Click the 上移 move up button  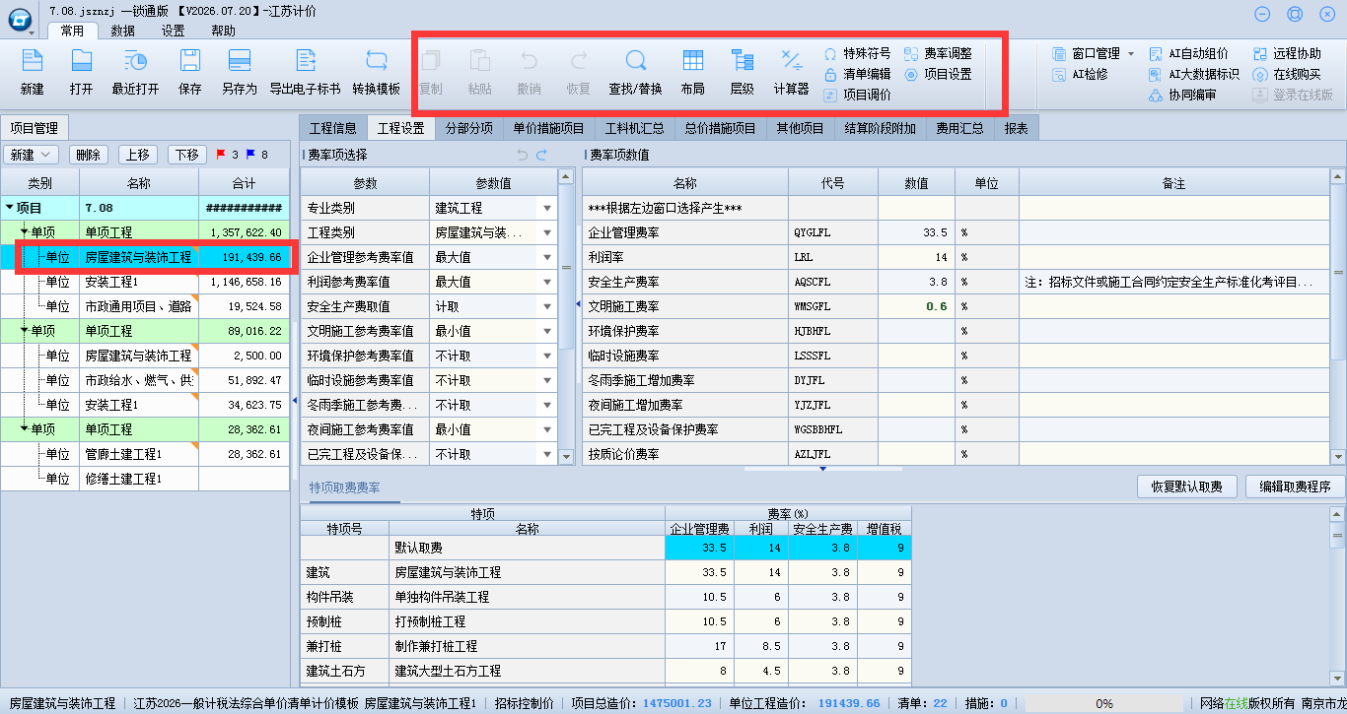pyautogui.click(x=138, y=155)
